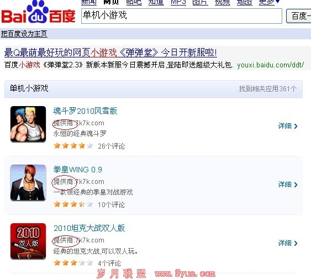This screenshot has width=311, height=279.
Task: Switch to the MP3 tab
Action: click(178, 2)
